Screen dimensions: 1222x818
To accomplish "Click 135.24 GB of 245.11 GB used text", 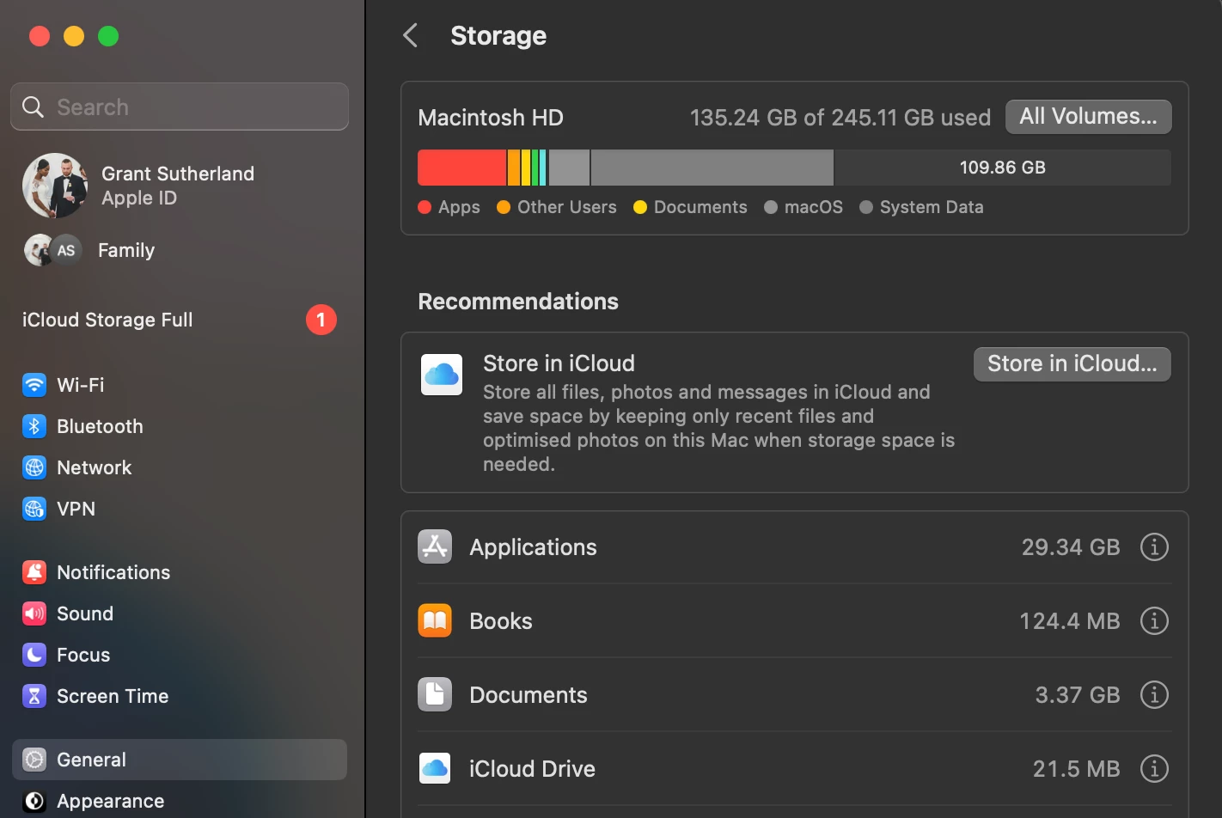I will click(840, 118).
